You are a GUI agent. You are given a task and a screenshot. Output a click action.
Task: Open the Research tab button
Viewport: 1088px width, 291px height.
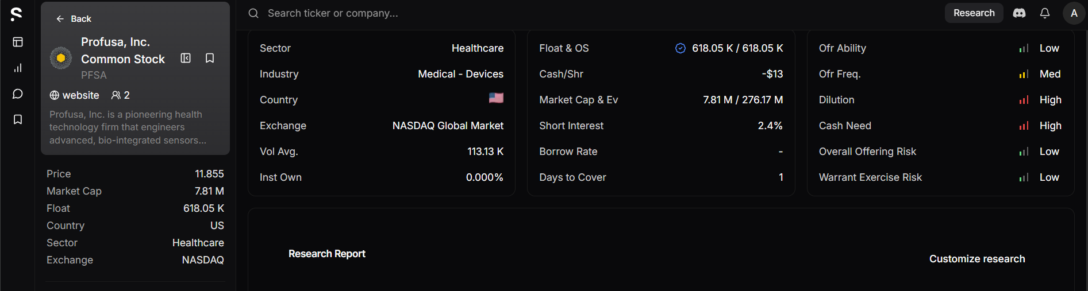pyautogui.click(x=974, y=13)
